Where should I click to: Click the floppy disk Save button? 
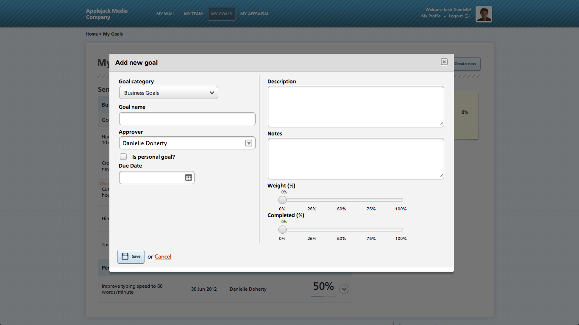click(x=131, y=256)
